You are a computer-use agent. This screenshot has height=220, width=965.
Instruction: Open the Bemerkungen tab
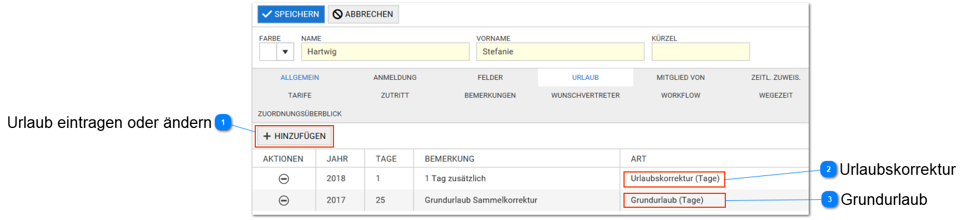490,96
